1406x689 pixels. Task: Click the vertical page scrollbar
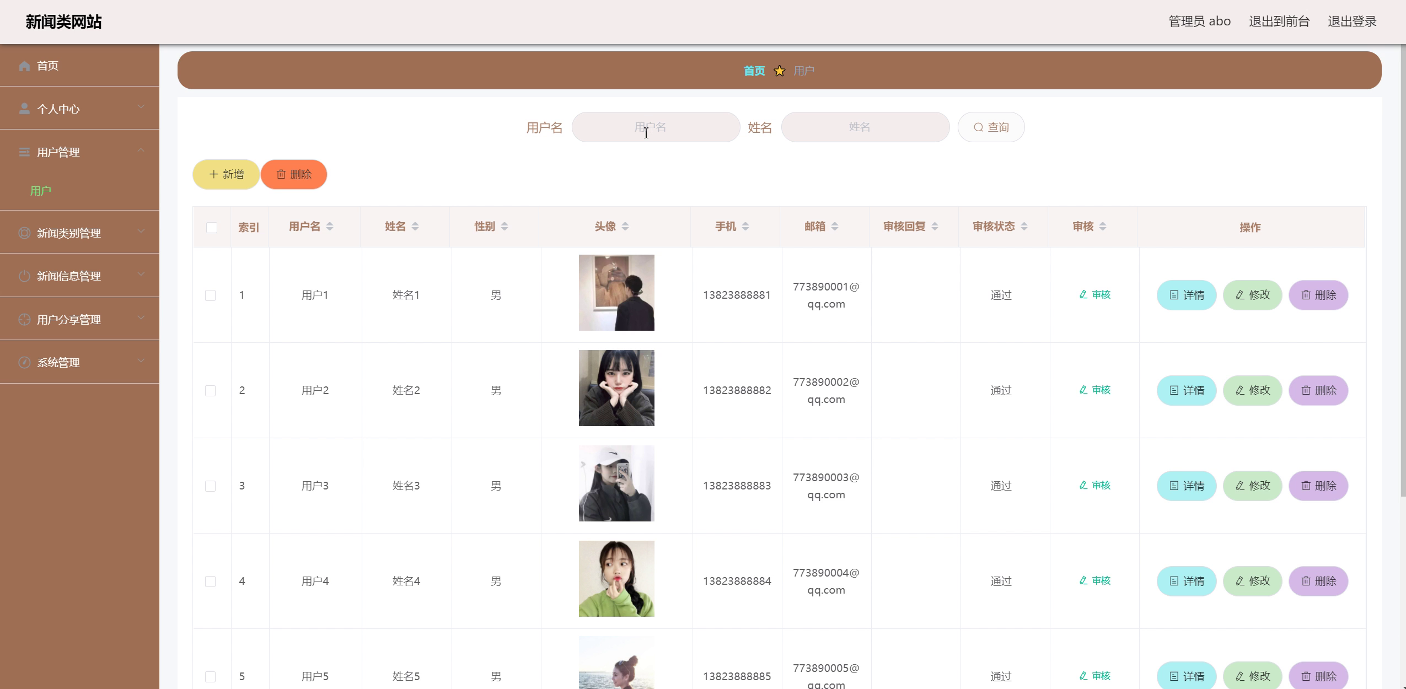(x=1403, y=270)
